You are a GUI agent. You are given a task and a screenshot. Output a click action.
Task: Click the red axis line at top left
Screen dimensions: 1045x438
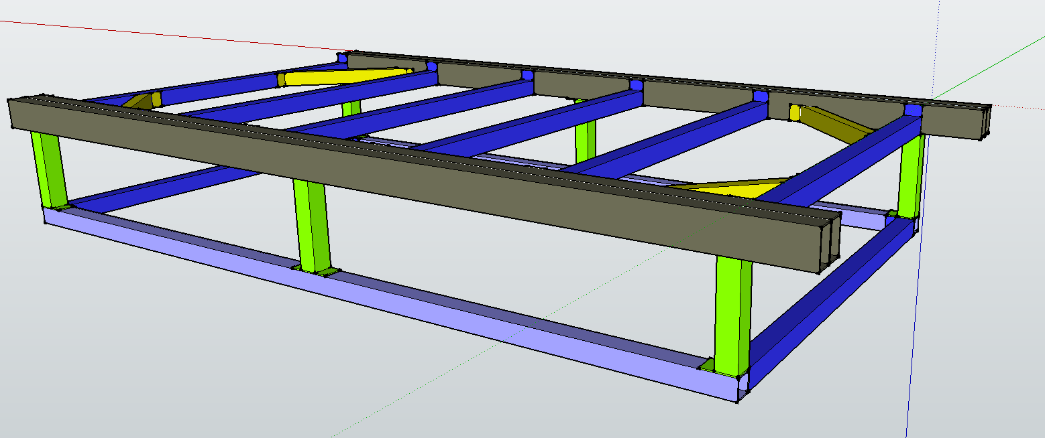click(x=168, y=33)
